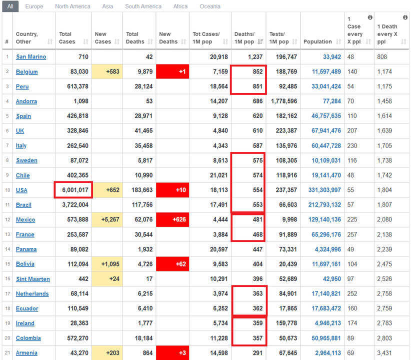Click the sort arrows in Tests/1M pop header
Image resolution: width=411 pixels, height=360 pixels.
[296, 41]
